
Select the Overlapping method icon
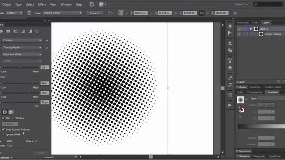11,112
